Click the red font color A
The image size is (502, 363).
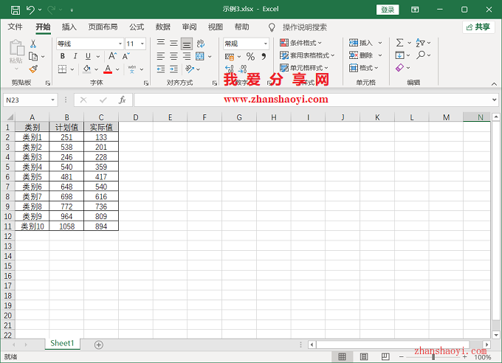pos(108,69)
